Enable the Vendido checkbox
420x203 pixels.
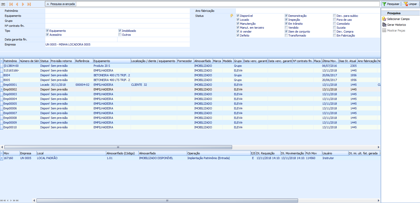point(286,28)
